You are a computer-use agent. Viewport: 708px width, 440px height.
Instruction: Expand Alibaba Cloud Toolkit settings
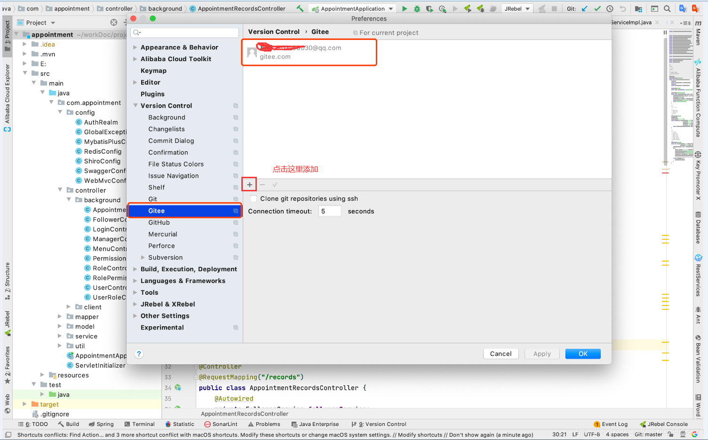[x=135, y=59]
